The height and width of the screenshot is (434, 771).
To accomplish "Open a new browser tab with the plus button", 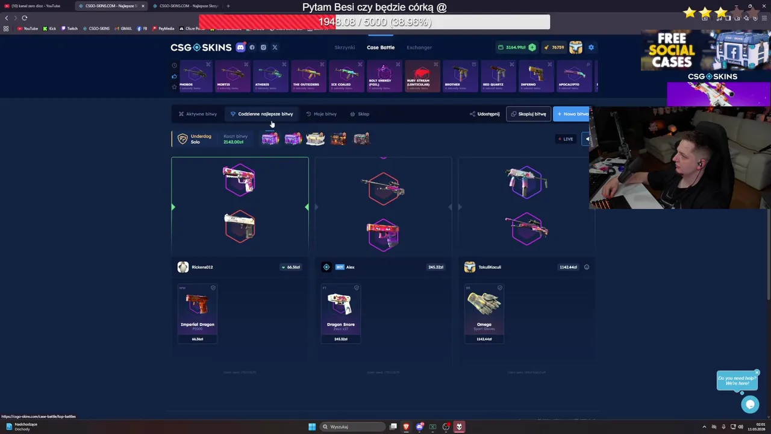I will pos(228,6).
